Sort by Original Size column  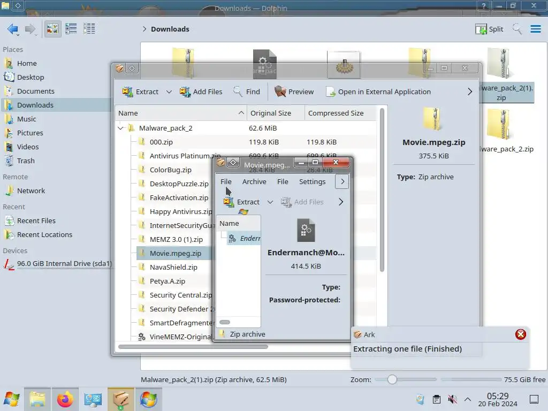(276, 113)
